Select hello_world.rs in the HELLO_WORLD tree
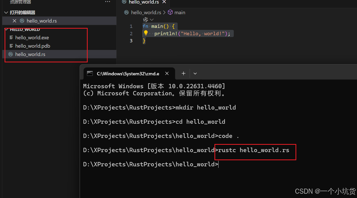The image size is (357, 198). pyautogui.click(x=30, y=54)
